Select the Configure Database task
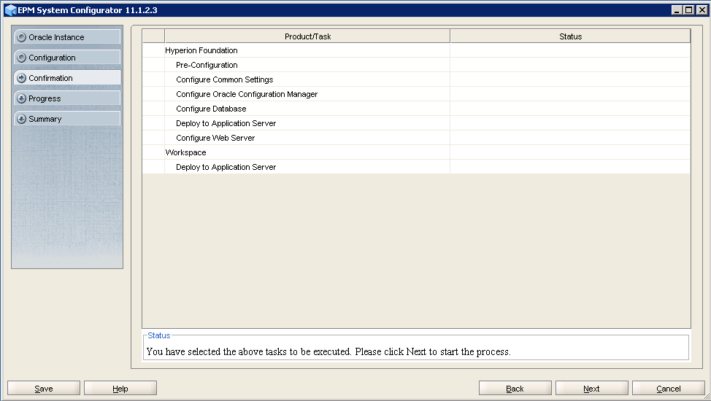Image resolution: width=711 pixels, height=401 pixels. 211,109
